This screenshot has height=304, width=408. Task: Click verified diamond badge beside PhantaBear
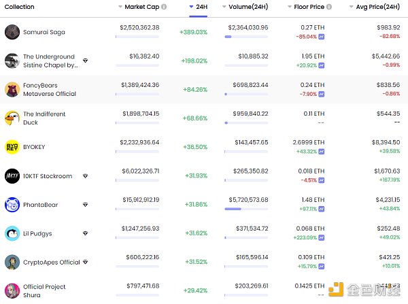pyautogui.click(x=85, y=205)
